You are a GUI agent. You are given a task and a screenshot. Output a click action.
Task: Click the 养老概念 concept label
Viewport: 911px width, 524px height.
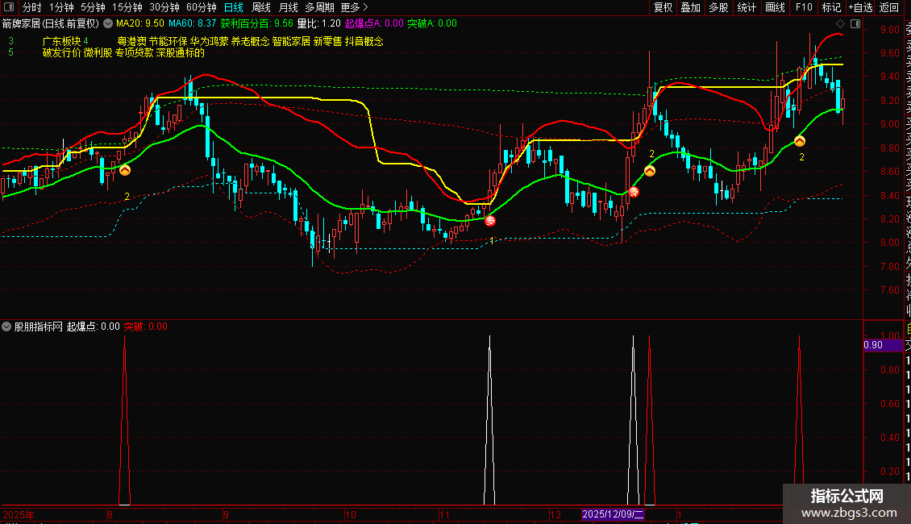251,41
